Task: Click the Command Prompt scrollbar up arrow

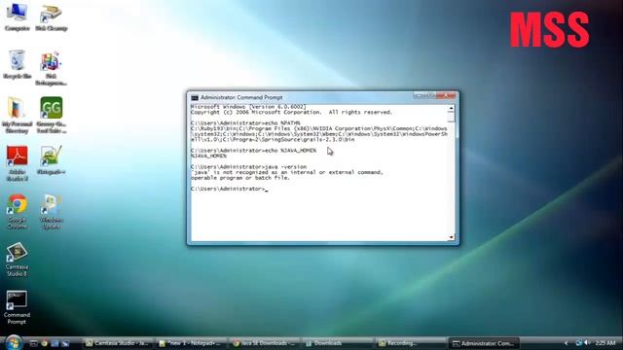Action: point(451,108)
